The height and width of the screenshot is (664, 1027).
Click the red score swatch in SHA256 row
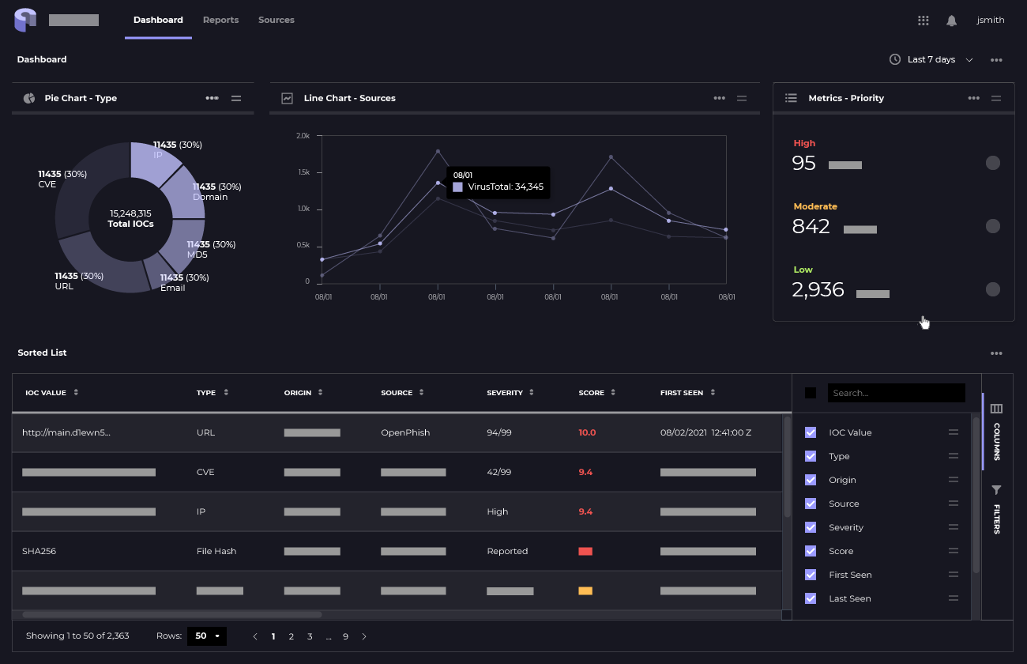585,551
